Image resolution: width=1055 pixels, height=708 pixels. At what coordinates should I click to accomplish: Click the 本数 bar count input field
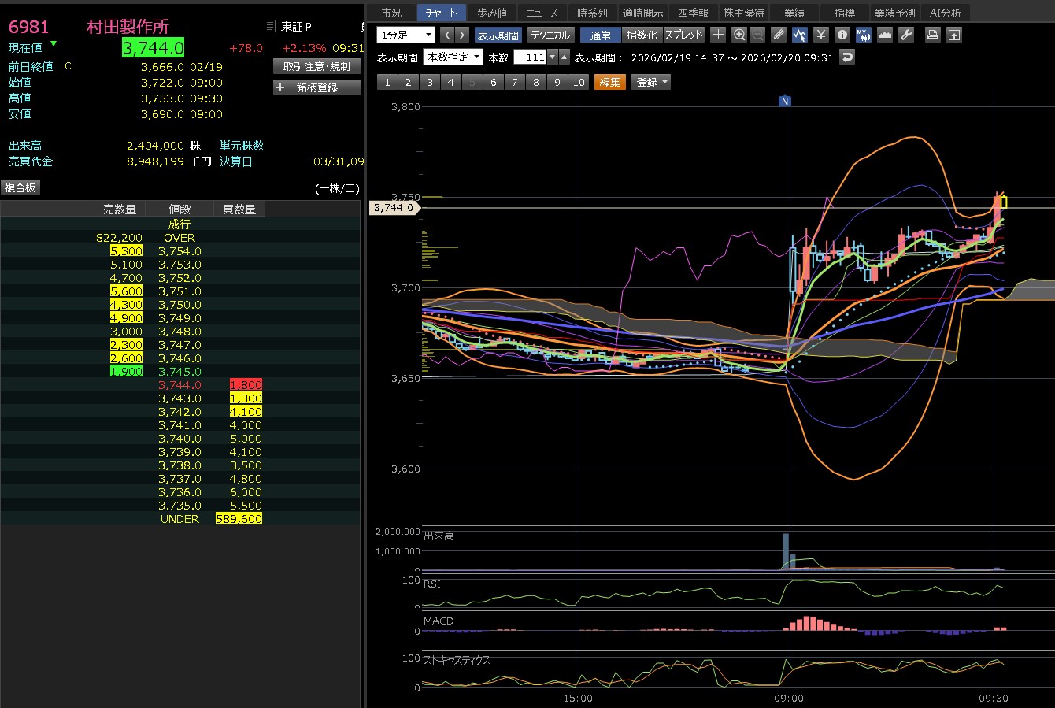[x=530, y=57]
